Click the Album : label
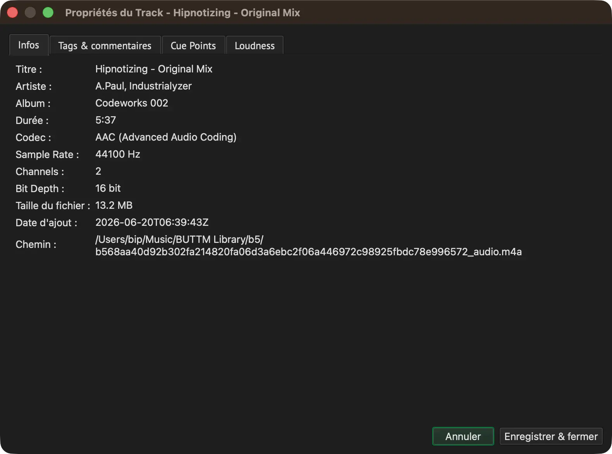Image resolution: width=612 pixels, height=454 pixels. (33, 103)
